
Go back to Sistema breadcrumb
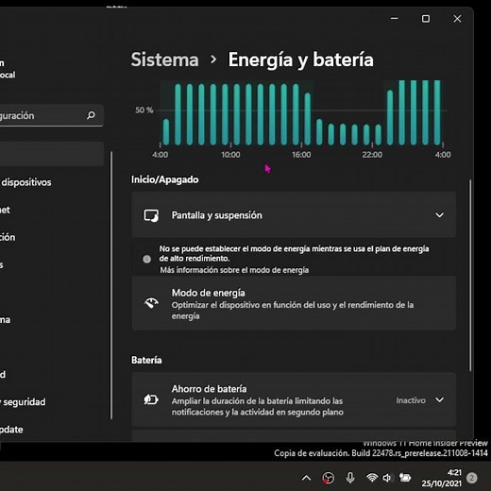(164, 59)
